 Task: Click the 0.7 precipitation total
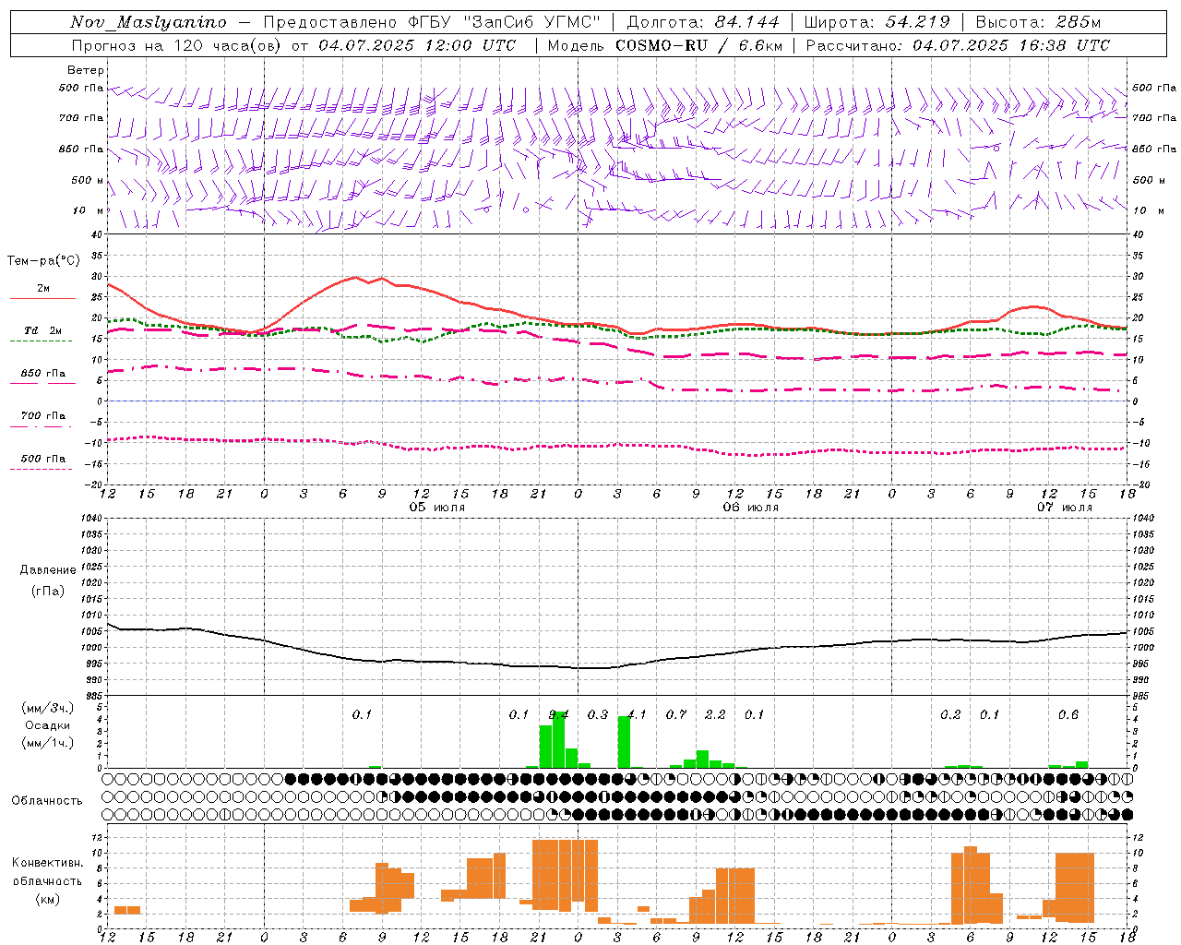coord(676,714)
